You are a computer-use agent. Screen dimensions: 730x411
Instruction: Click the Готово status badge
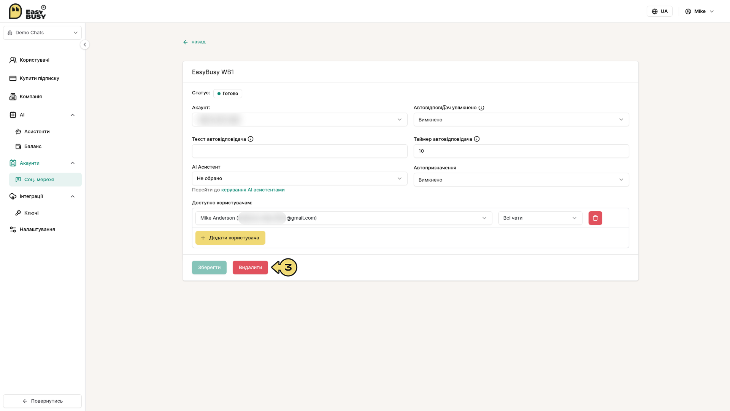(228, 94)
